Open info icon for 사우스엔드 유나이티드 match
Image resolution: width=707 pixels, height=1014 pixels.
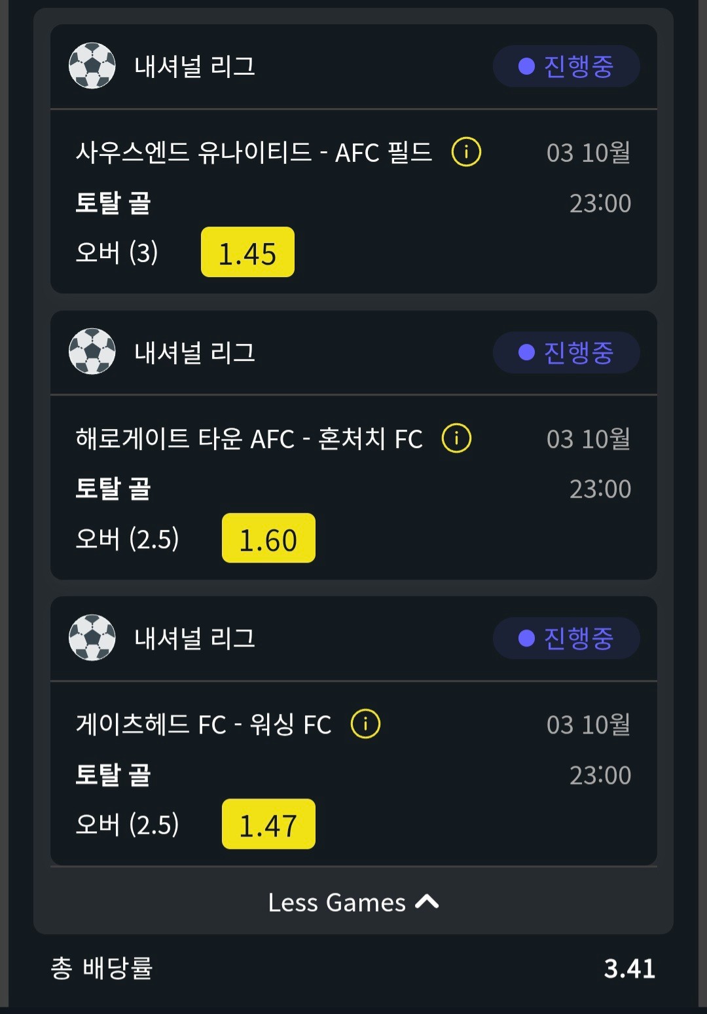point(467,152)
